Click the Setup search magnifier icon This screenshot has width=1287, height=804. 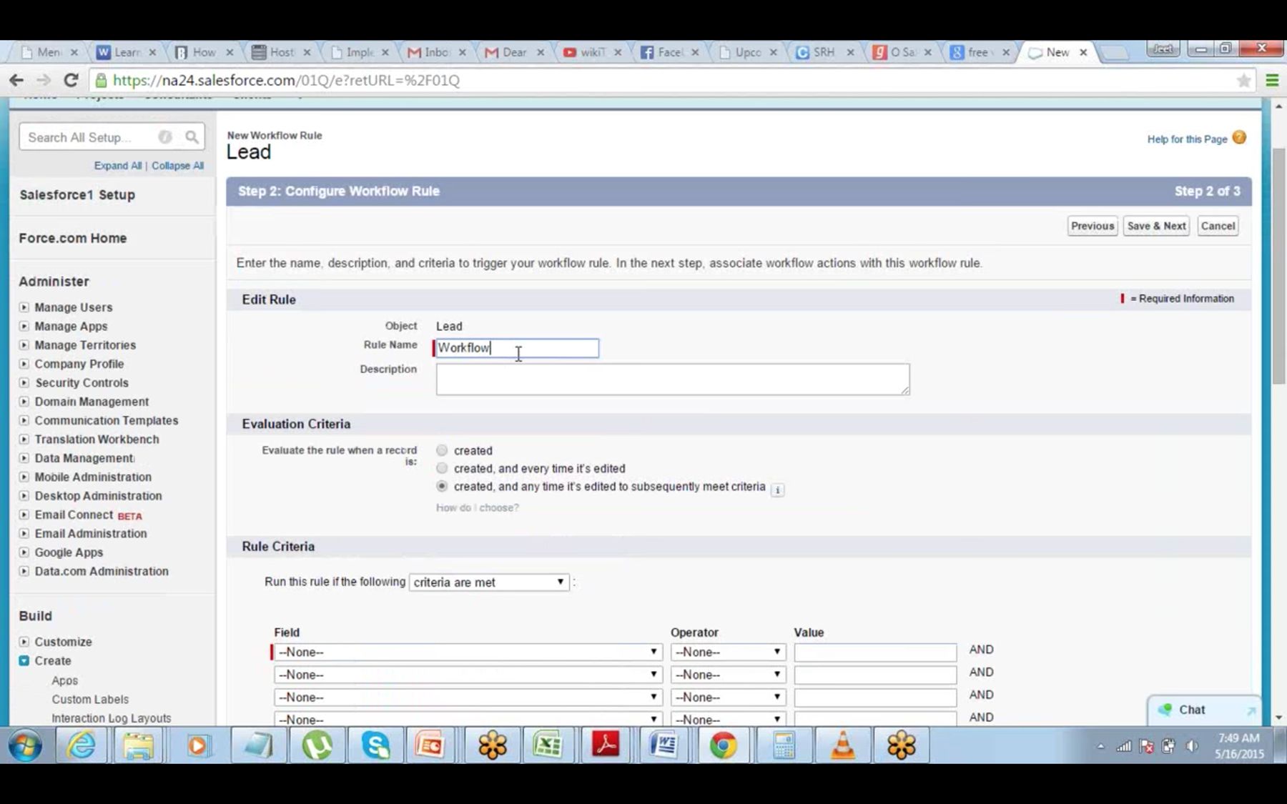click(x=192, y=137)
